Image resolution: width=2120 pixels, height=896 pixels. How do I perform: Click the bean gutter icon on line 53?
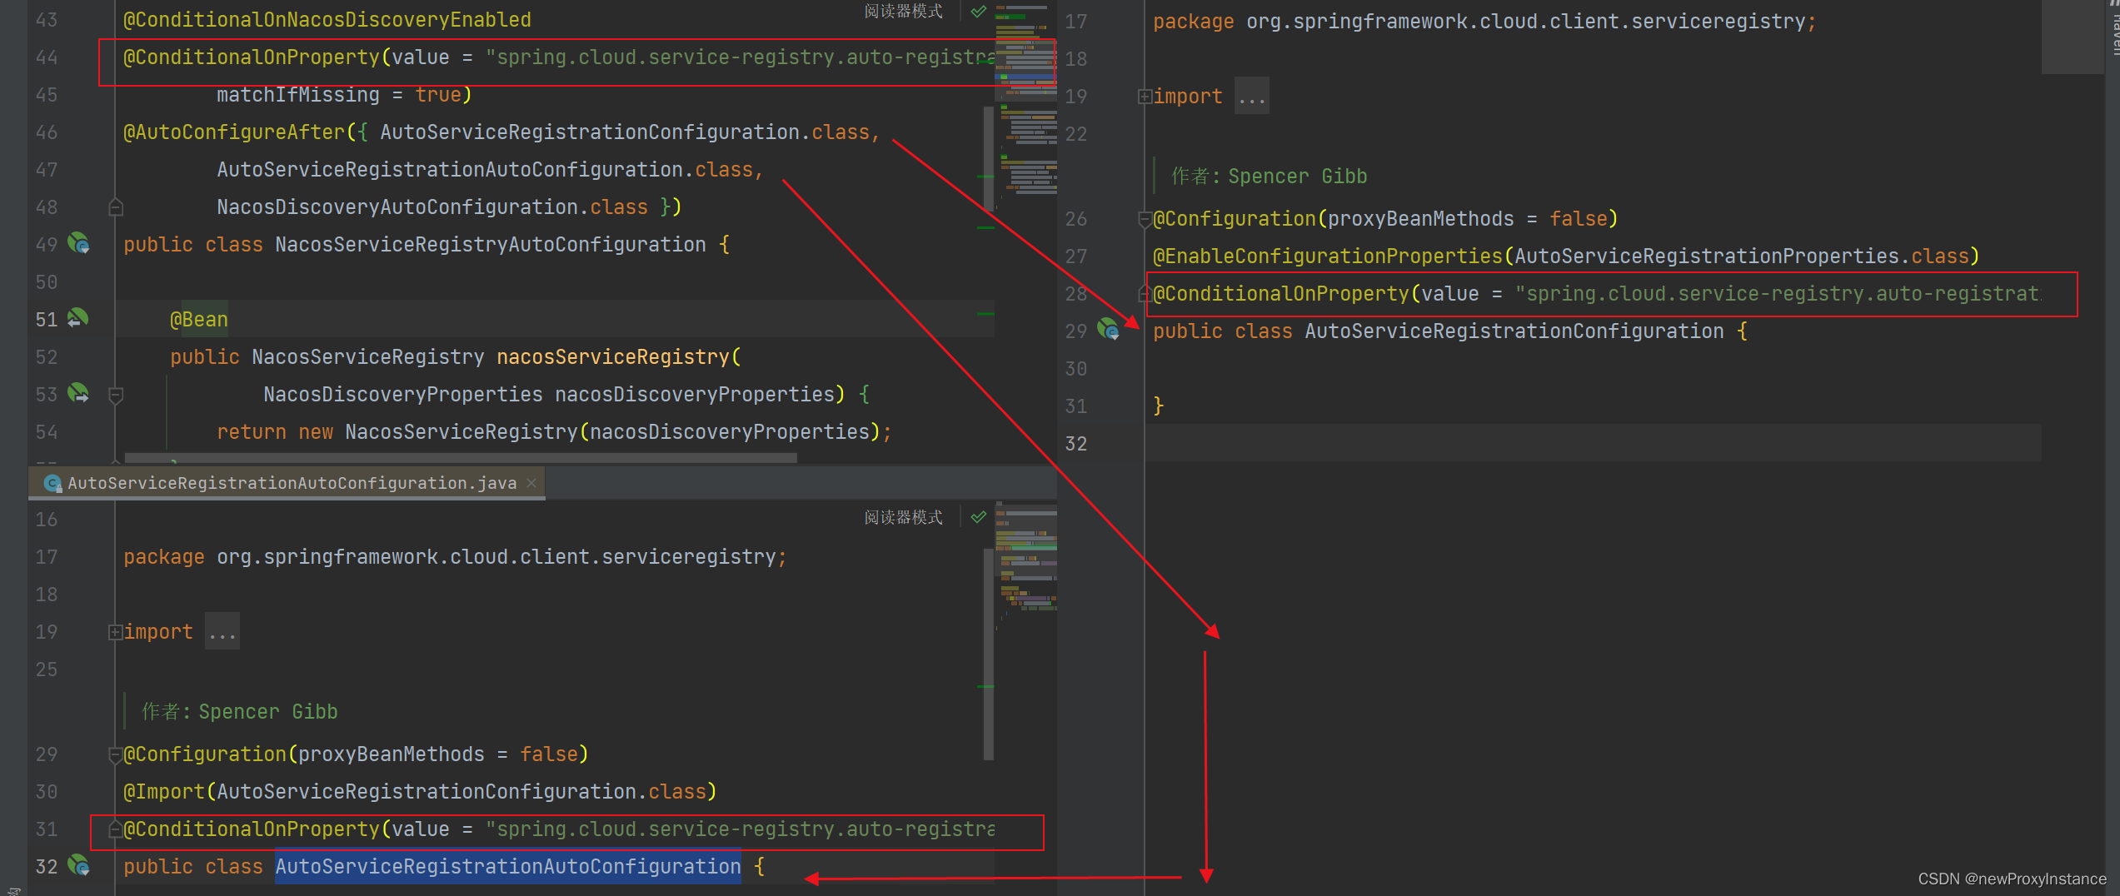tap(78, 393)
